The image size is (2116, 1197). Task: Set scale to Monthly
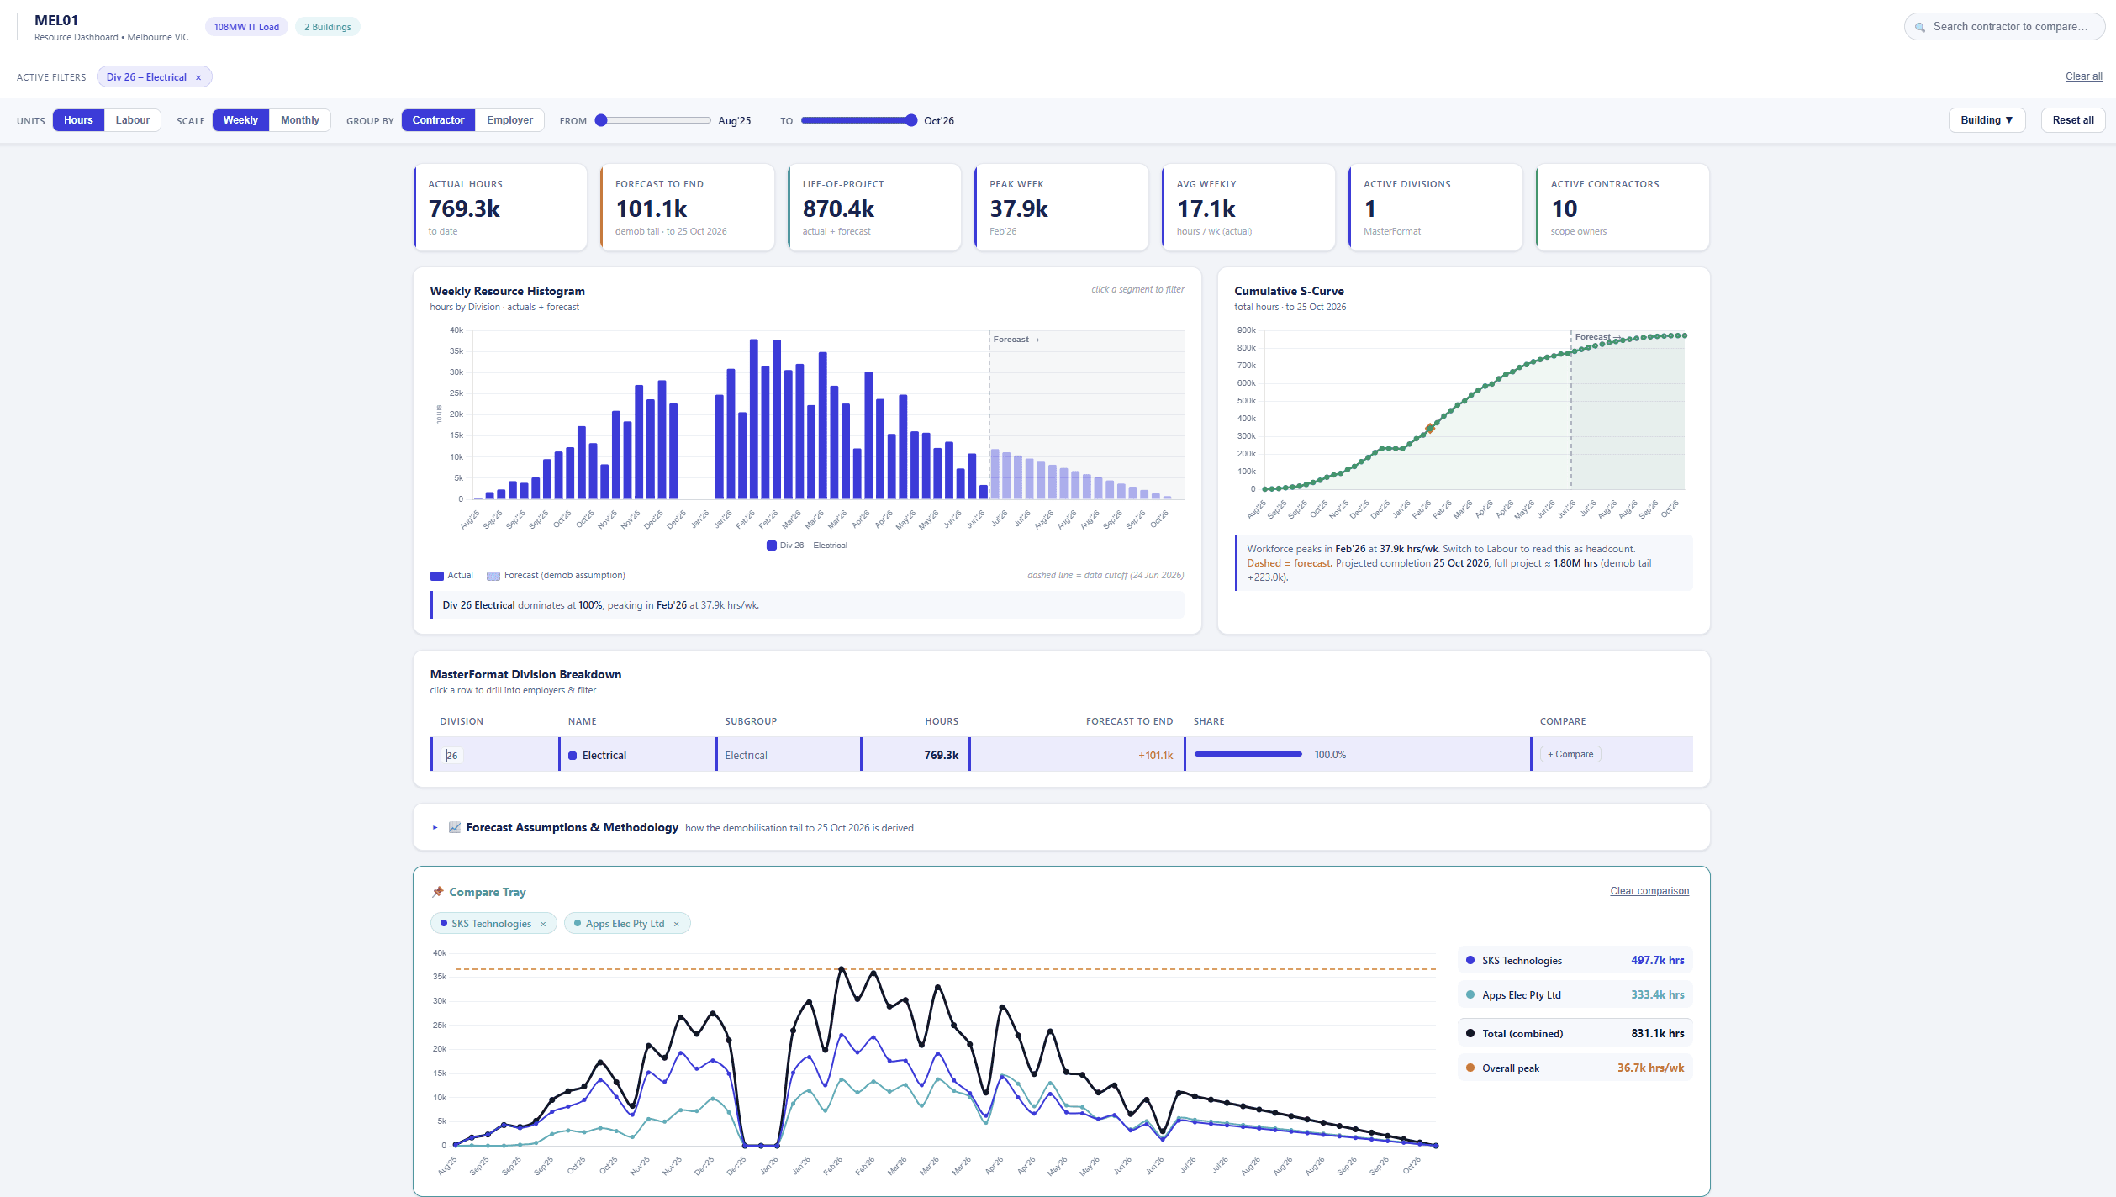click(300, 120)
